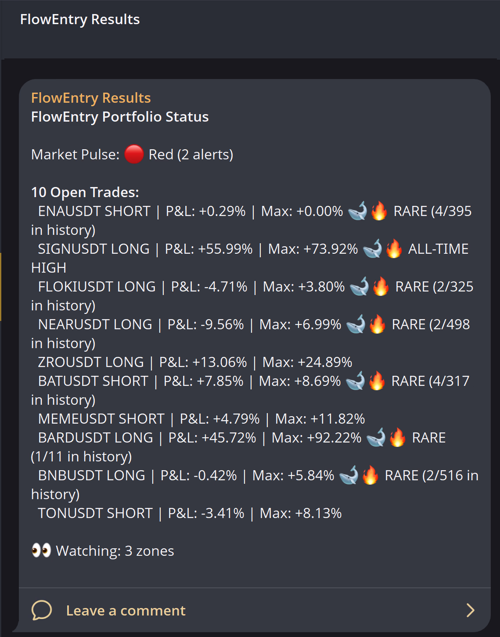500x637 pixels.
Task: Click the speech bubble comment icon
Action: [42, 610]
